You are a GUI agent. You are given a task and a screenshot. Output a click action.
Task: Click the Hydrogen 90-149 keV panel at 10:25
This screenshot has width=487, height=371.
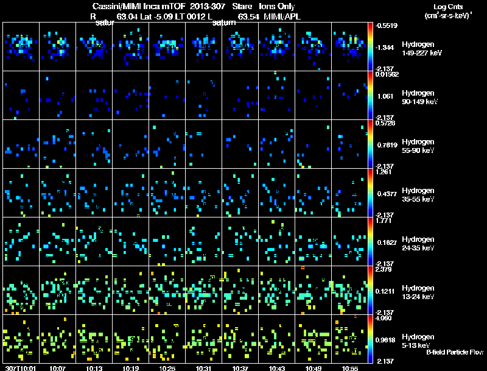click(167, 96)
